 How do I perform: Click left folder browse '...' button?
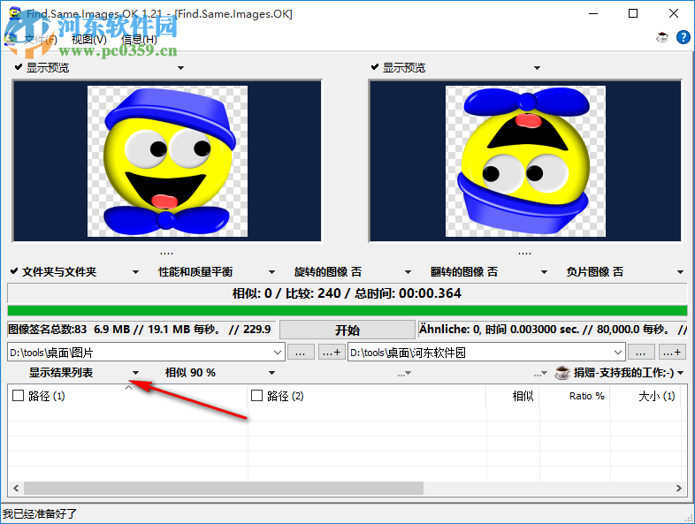tap(301, 353)
